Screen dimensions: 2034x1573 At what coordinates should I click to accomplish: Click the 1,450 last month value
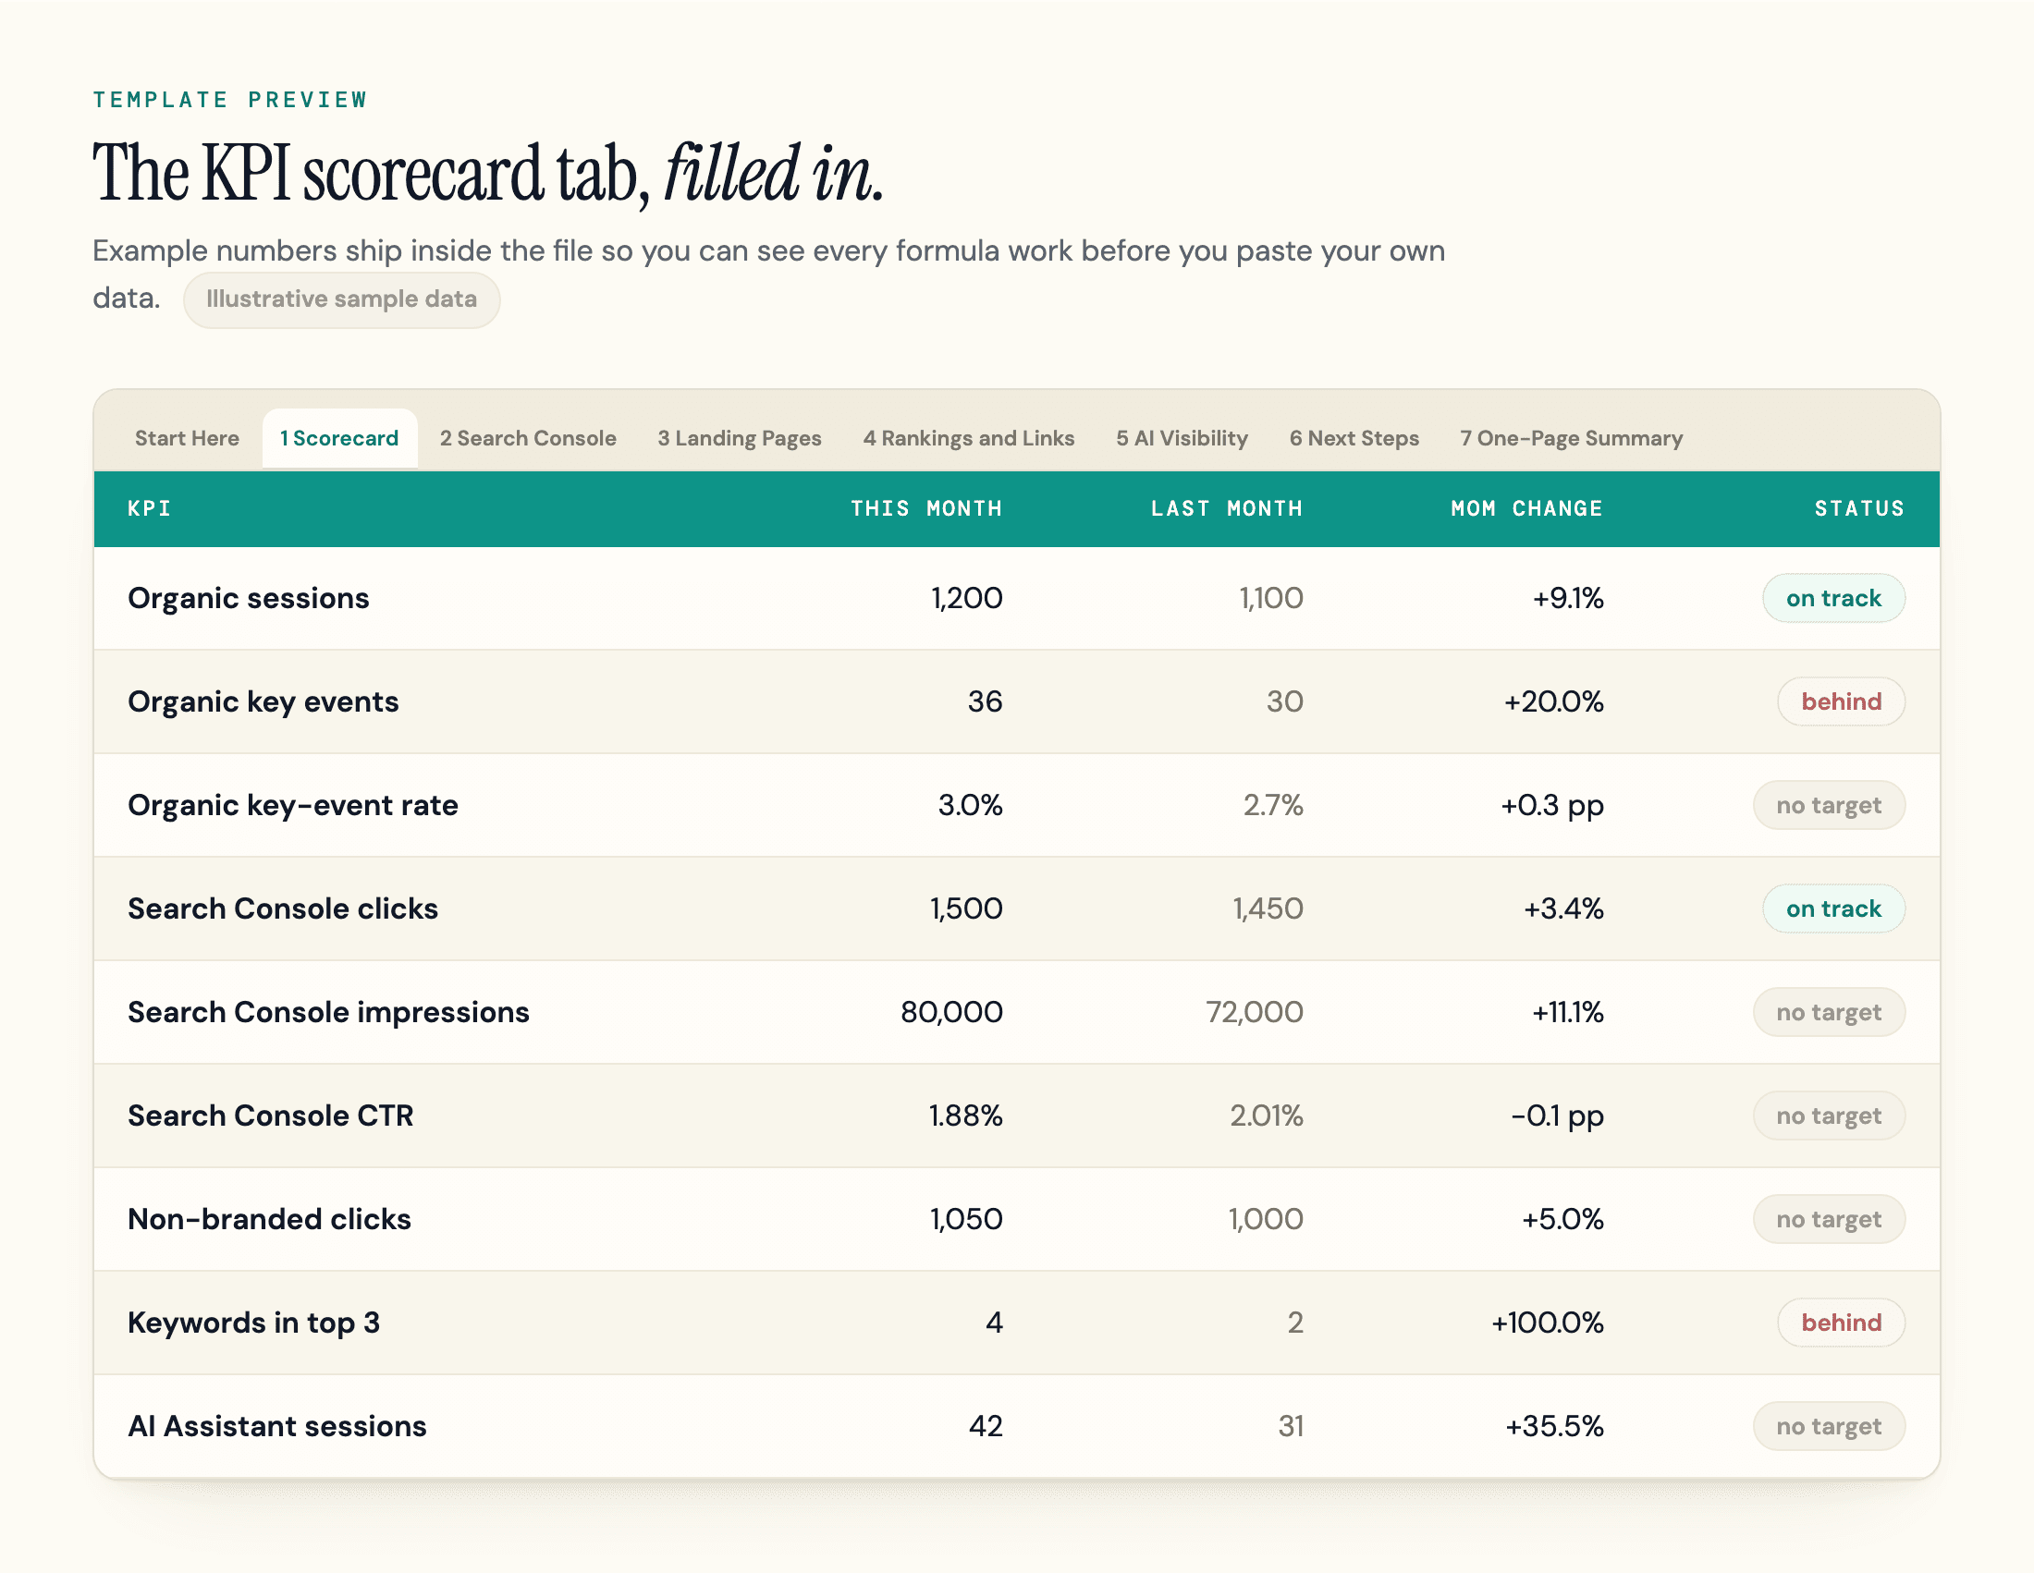(1268, 908)
